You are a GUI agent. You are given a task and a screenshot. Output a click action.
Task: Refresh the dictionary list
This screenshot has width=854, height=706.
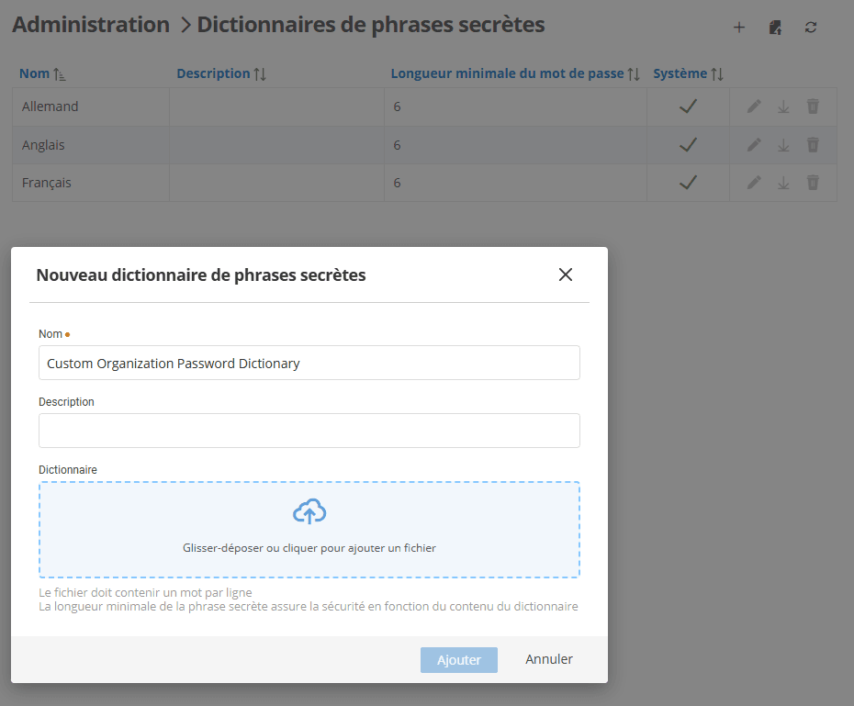[811, 27]
